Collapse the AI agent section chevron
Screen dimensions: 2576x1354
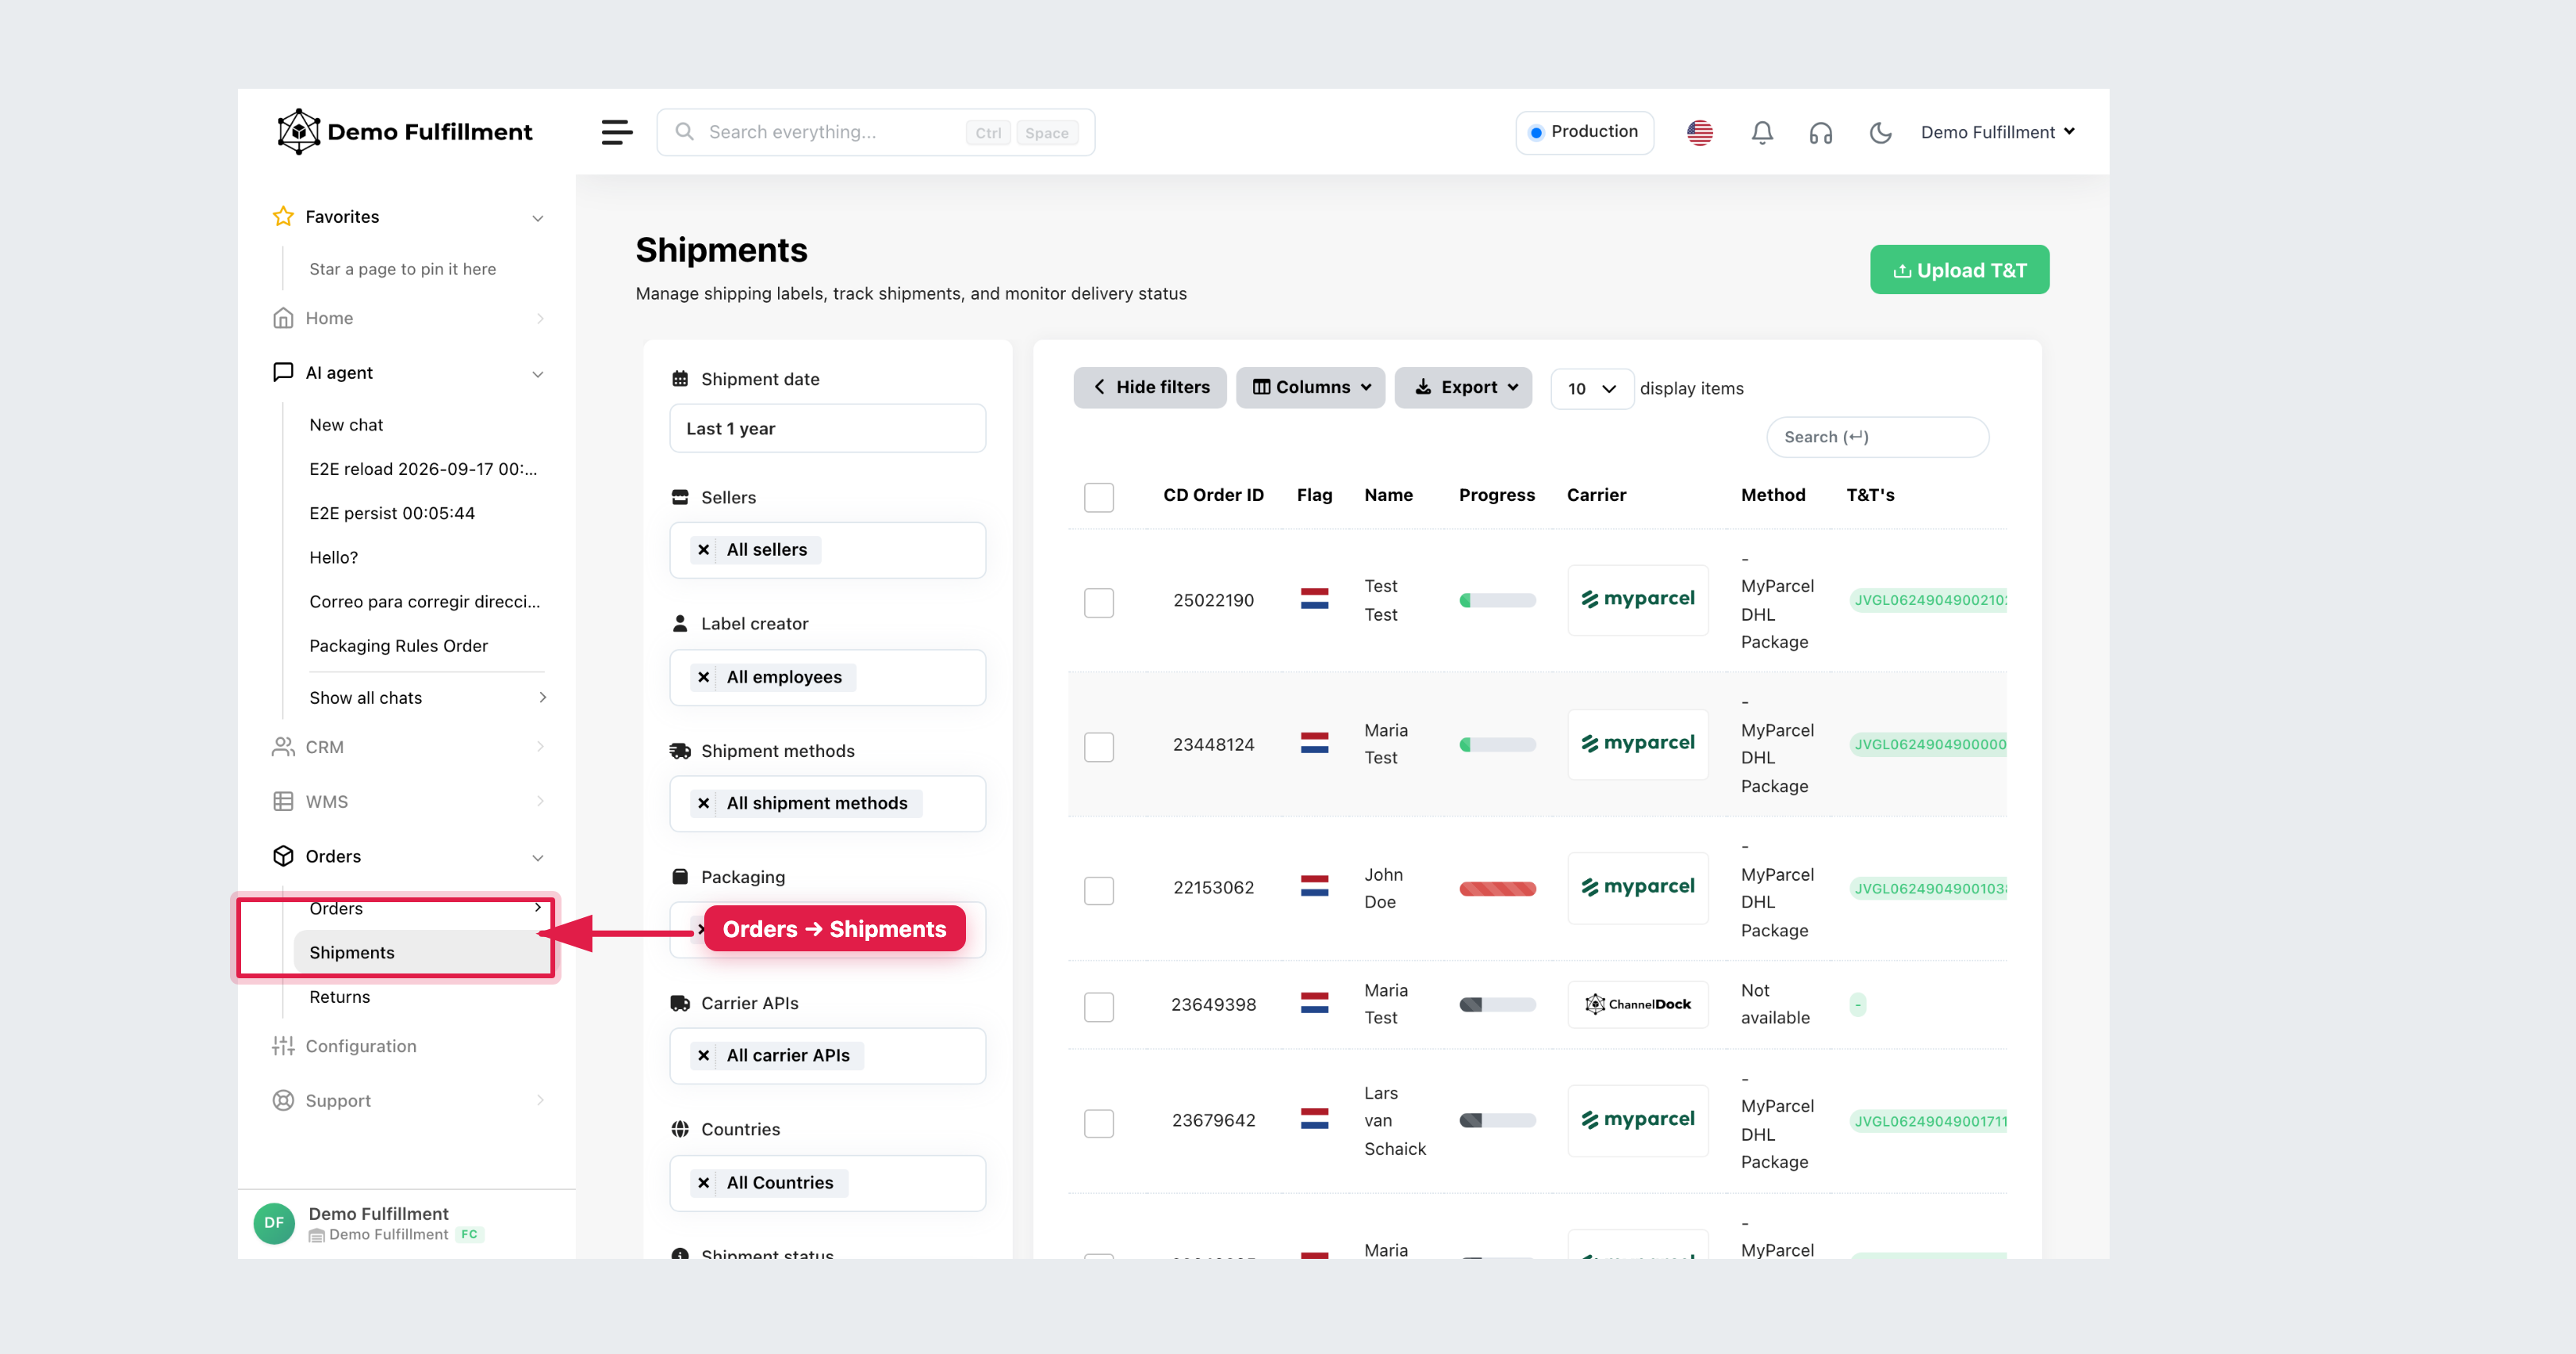click(x=538, y=373)
